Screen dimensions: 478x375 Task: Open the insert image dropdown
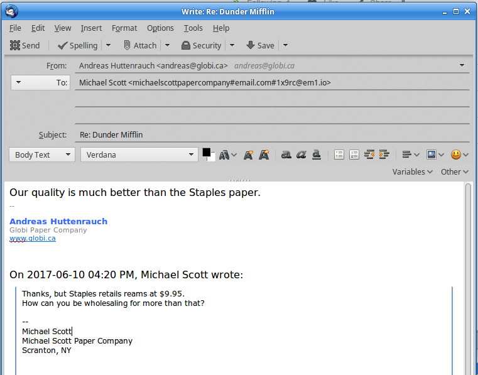click(435, 155)
